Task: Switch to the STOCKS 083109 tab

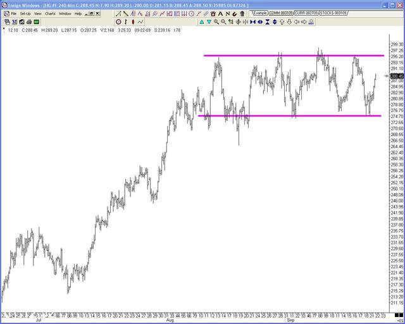Action: point(333,13)
